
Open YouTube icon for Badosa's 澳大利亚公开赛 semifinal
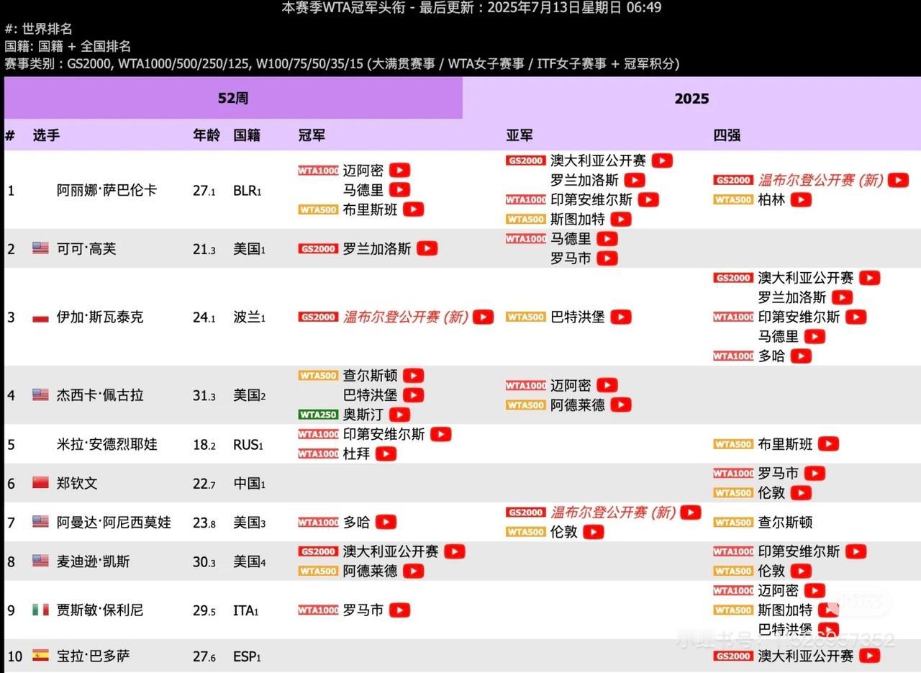pos(869,656)
